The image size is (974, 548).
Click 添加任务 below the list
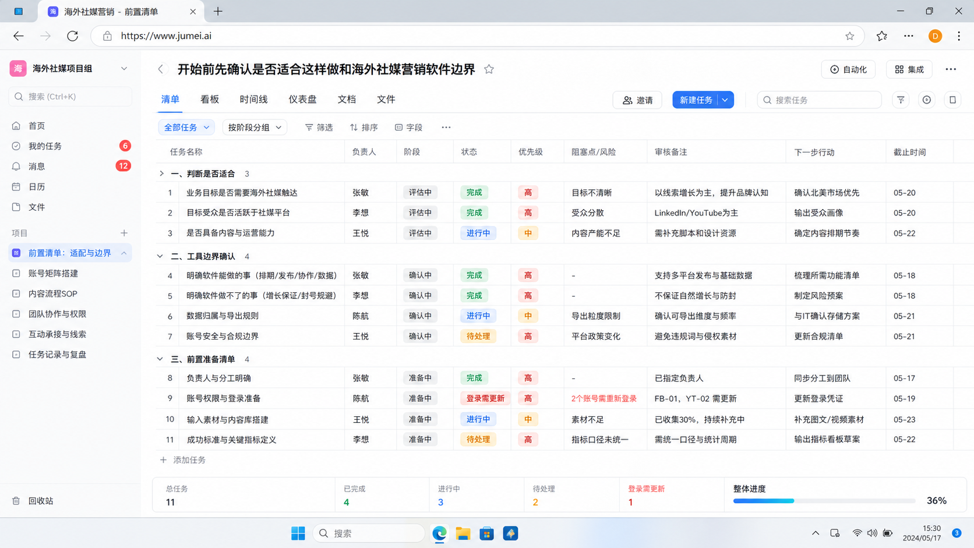[183, 460]
